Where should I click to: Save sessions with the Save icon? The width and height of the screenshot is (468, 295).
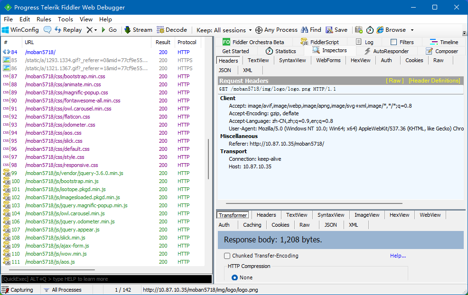tap(337, 30)
